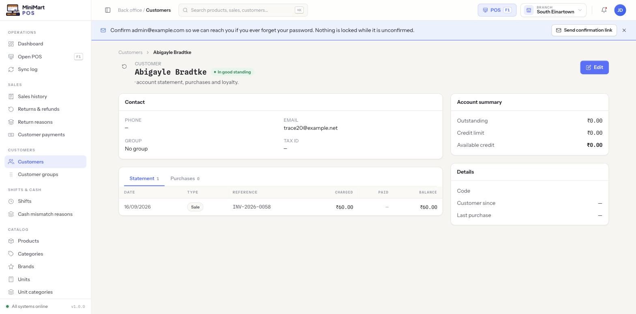The image size is (636, 314).
Task: Open POS from the sidebar
Action: pos(45,57)
